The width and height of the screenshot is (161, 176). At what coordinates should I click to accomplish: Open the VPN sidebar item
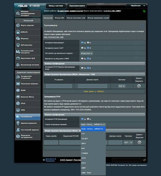pos(28,110)
